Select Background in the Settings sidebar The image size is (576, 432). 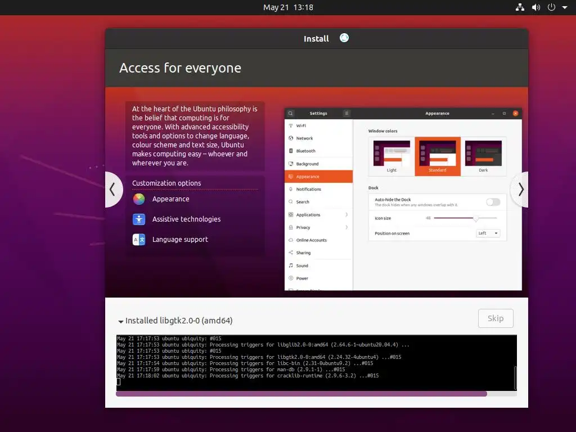click(318, 164)
